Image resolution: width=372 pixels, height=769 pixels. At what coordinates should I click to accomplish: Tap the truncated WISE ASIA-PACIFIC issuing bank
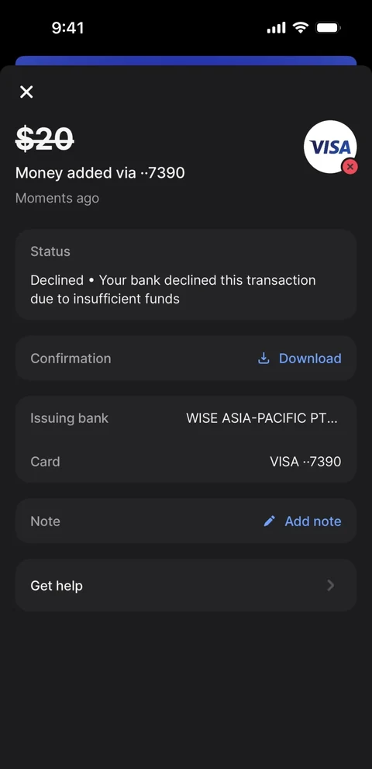(x=262, y=418)
